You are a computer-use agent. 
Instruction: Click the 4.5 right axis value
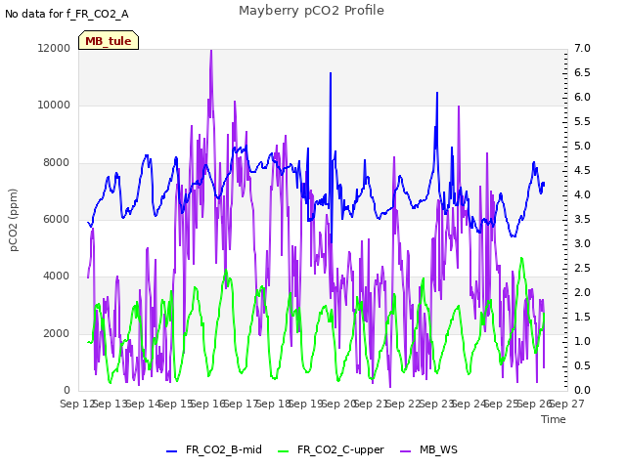pyautogui.click(x=582, y=170)
